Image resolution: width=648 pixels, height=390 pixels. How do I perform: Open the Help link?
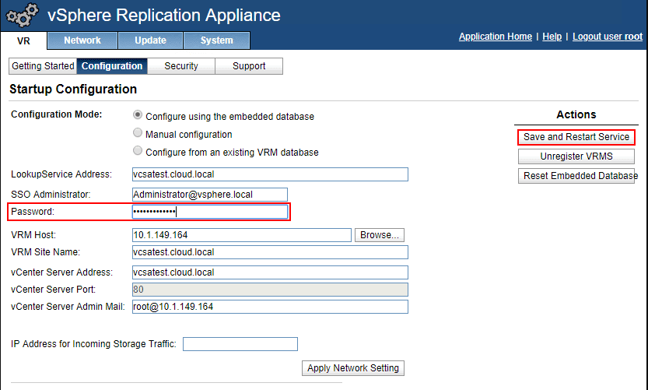552,37
